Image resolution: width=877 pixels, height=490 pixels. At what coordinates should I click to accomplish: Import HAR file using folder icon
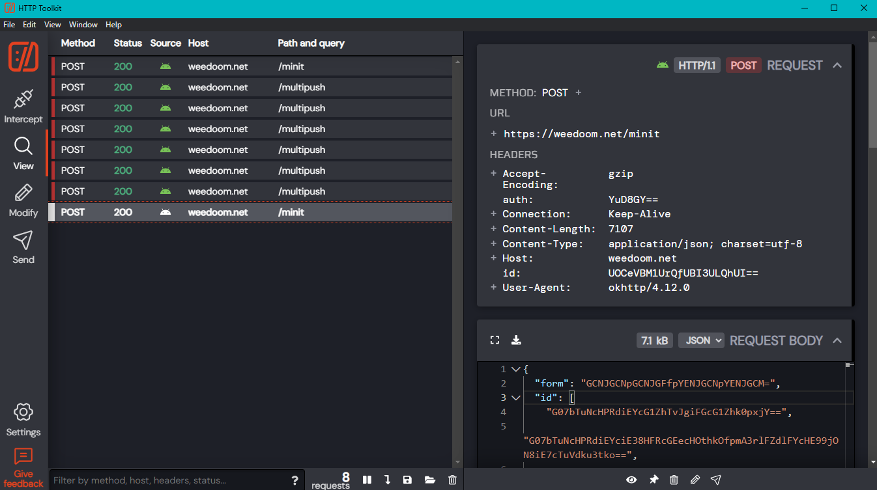click(429, 480)
